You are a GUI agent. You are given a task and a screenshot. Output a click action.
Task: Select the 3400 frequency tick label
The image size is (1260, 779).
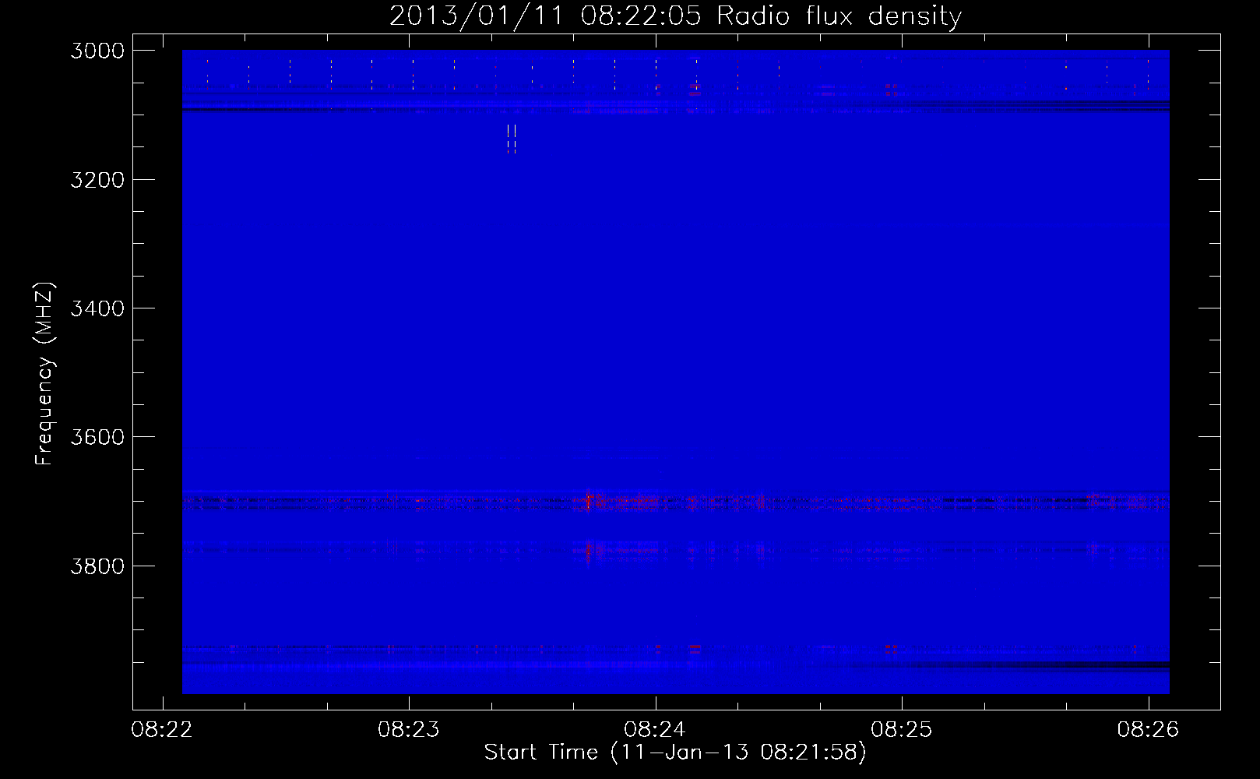click(x=97, y=308)
